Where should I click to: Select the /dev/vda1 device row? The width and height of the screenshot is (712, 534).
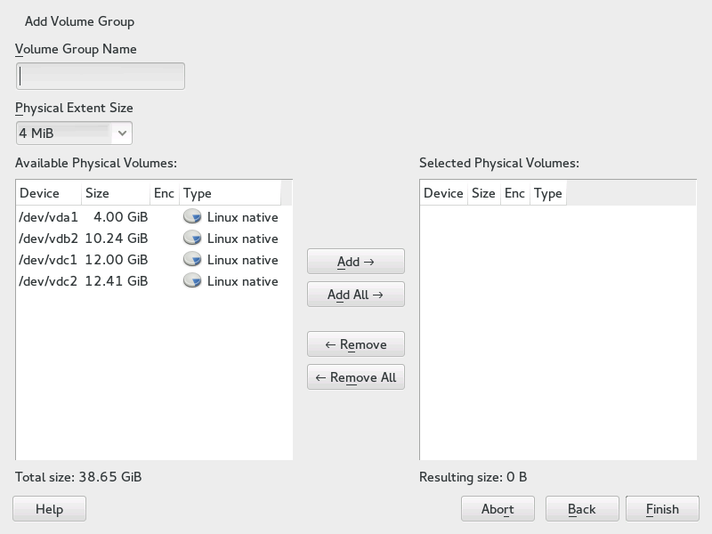49,217
